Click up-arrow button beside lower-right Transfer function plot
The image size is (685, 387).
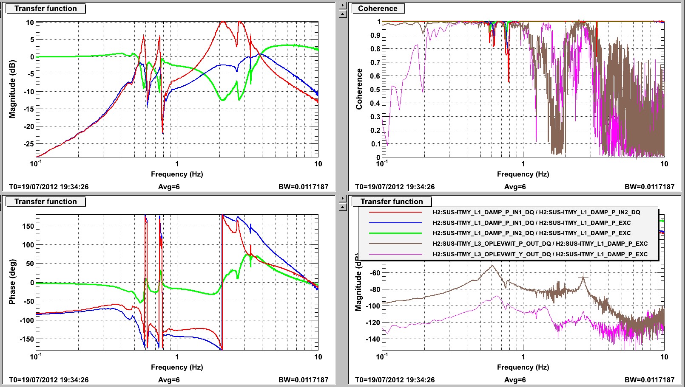pyautogui.click(x=343, y=207)
